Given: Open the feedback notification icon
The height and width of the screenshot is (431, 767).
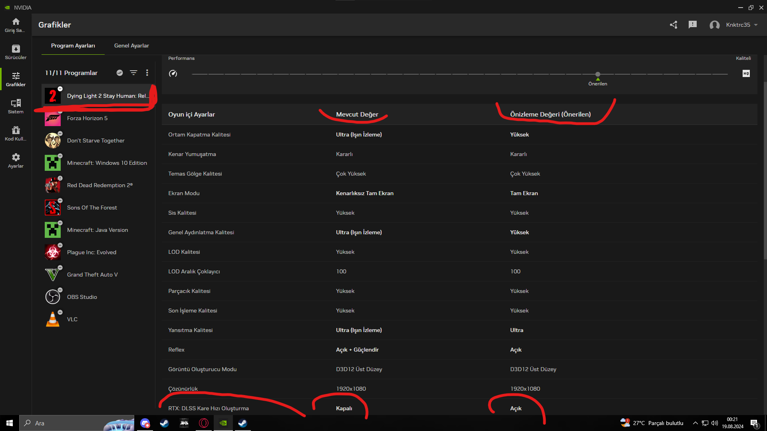Looking at the screenshot, I should point(693,25).
